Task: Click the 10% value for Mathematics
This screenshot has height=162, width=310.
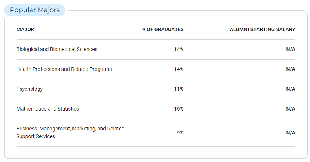Action: pyautogui.click(x=179, y=109)
